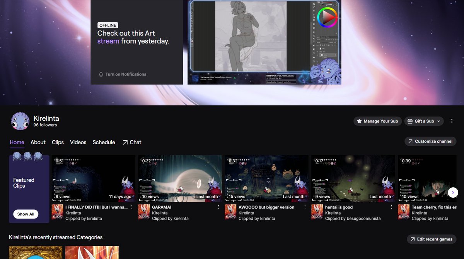Click the Customize channel button
The image size is (464, 259).
coord(430,141)
